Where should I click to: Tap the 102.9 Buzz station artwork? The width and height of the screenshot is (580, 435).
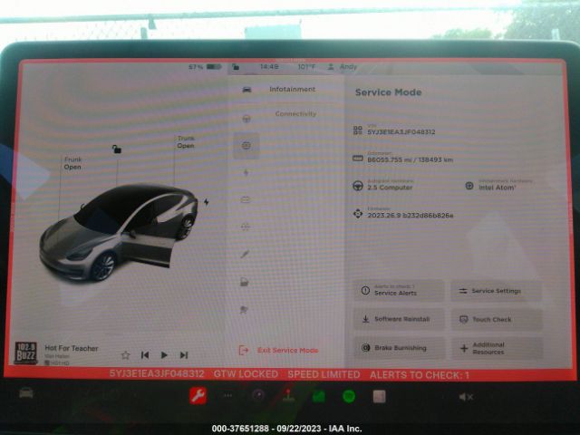coord(25,353)
